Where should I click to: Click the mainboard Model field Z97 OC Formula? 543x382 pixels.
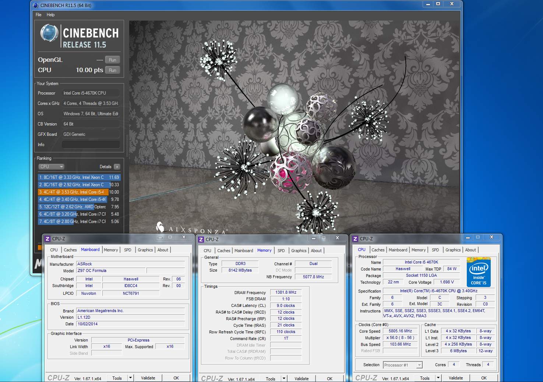[111, 270]
